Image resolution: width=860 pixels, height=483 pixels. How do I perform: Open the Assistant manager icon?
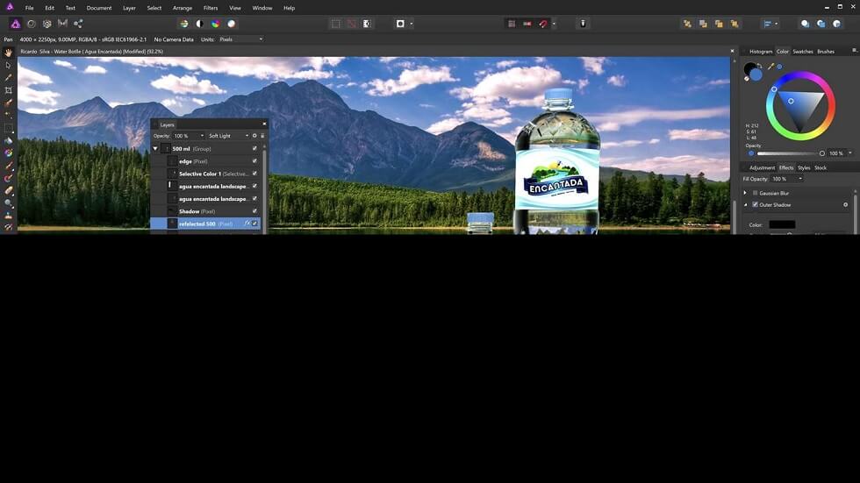point(583,24)
